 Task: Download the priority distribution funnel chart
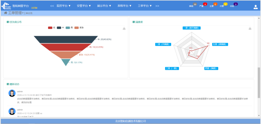click(x=124, y=28)
